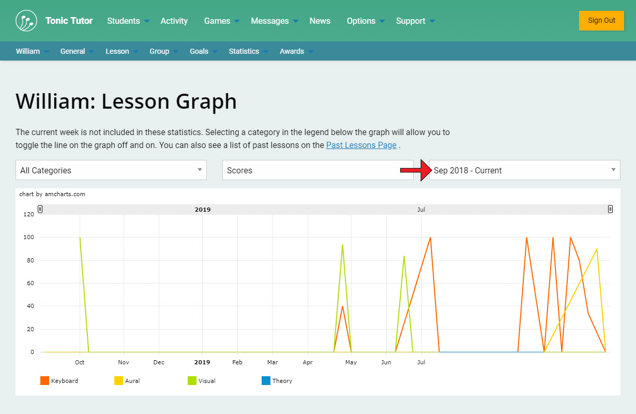Open the Statistics submenu

(x=244, y=51)
